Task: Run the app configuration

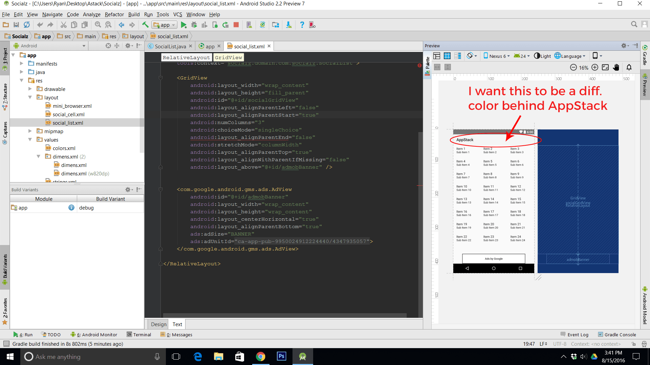Action: click(184, 25)
